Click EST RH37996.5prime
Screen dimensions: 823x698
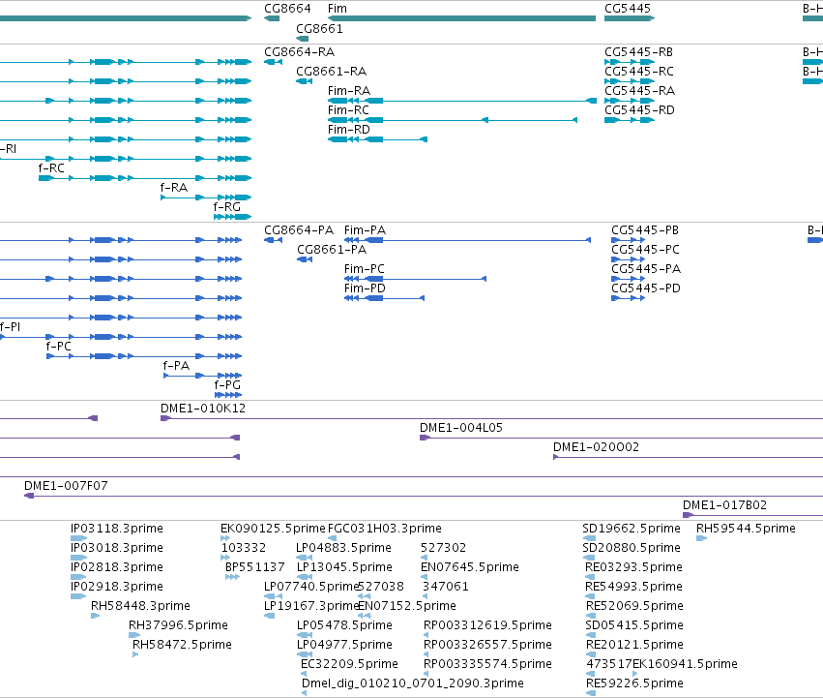[179, 625]
